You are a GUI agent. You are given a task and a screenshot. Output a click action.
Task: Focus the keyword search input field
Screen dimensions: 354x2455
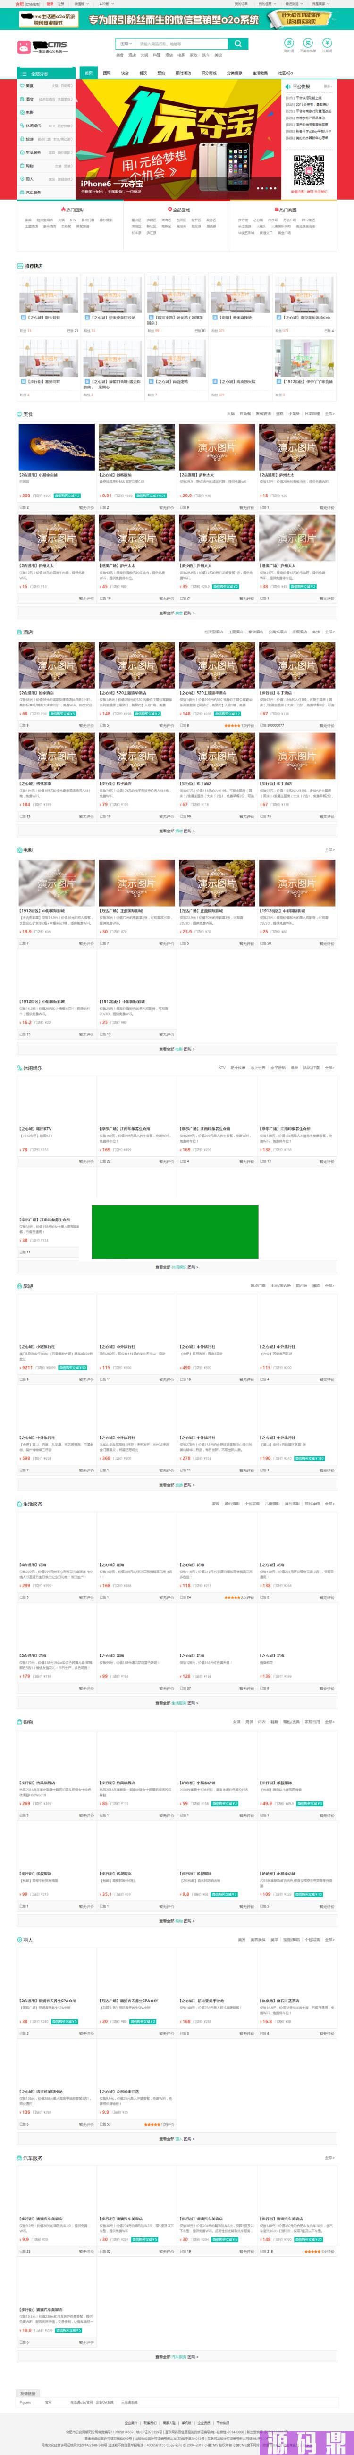coord(181,44)
